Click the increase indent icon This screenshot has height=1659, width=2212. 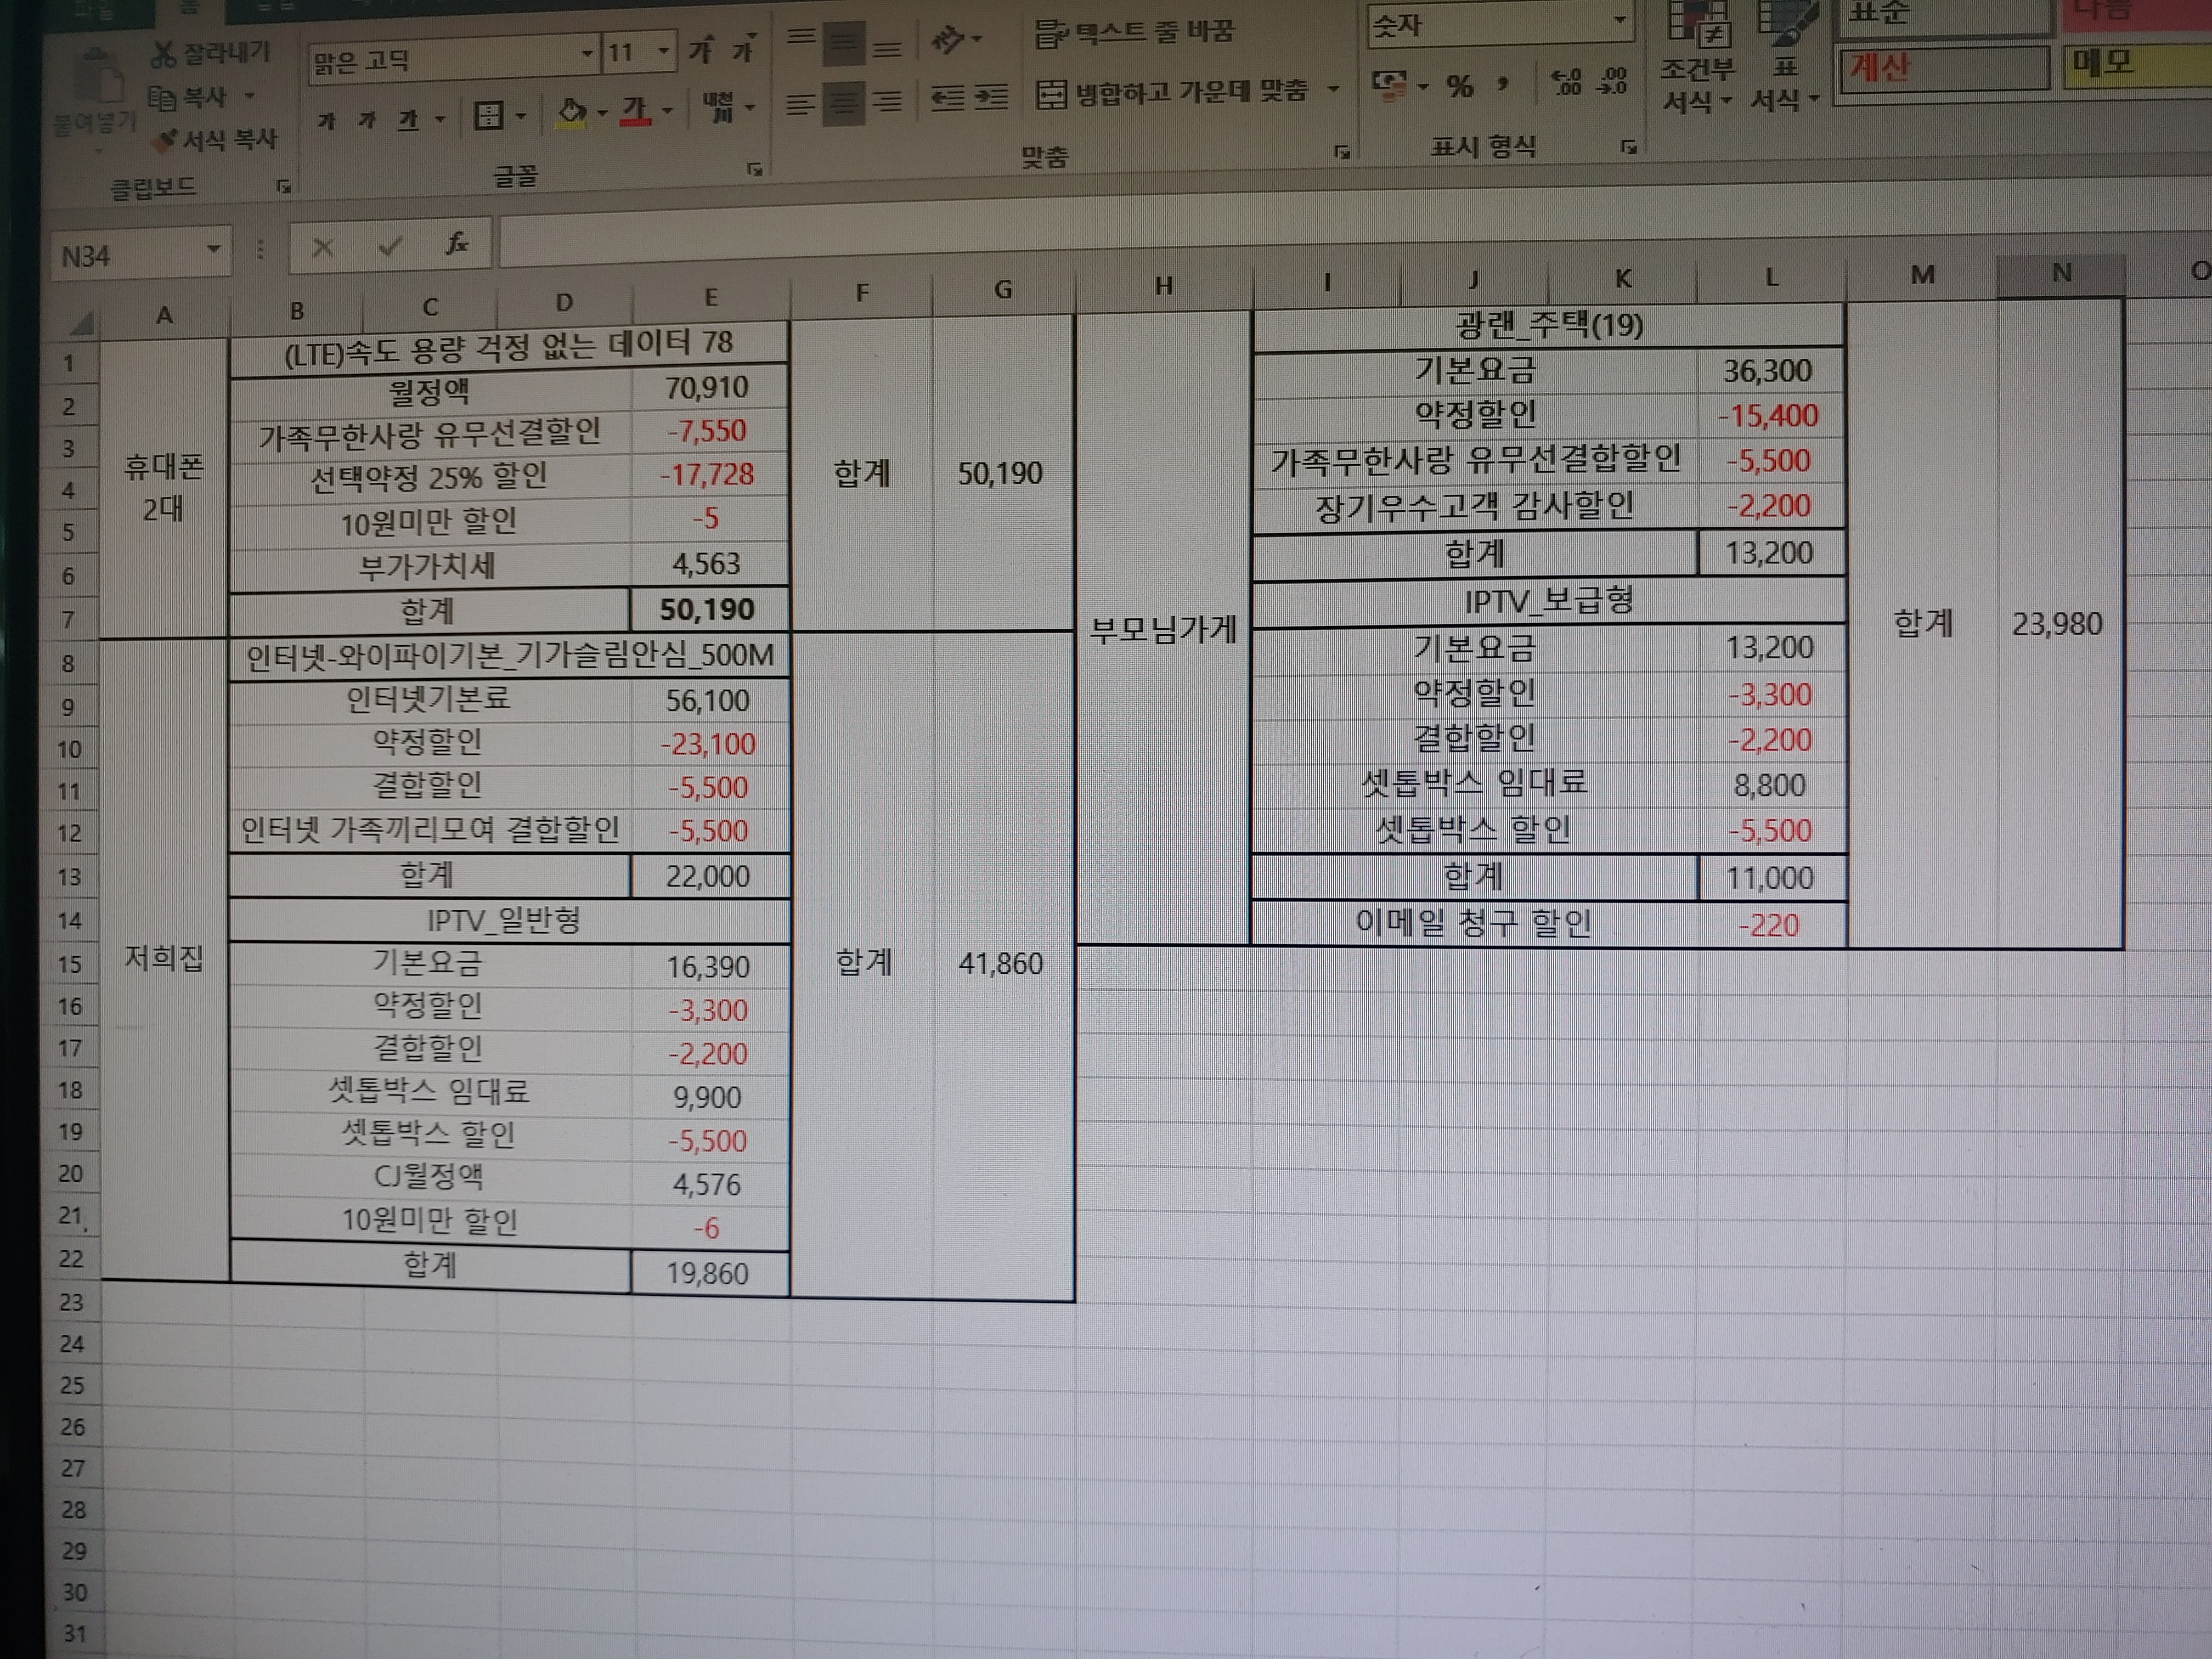point(990,98)
